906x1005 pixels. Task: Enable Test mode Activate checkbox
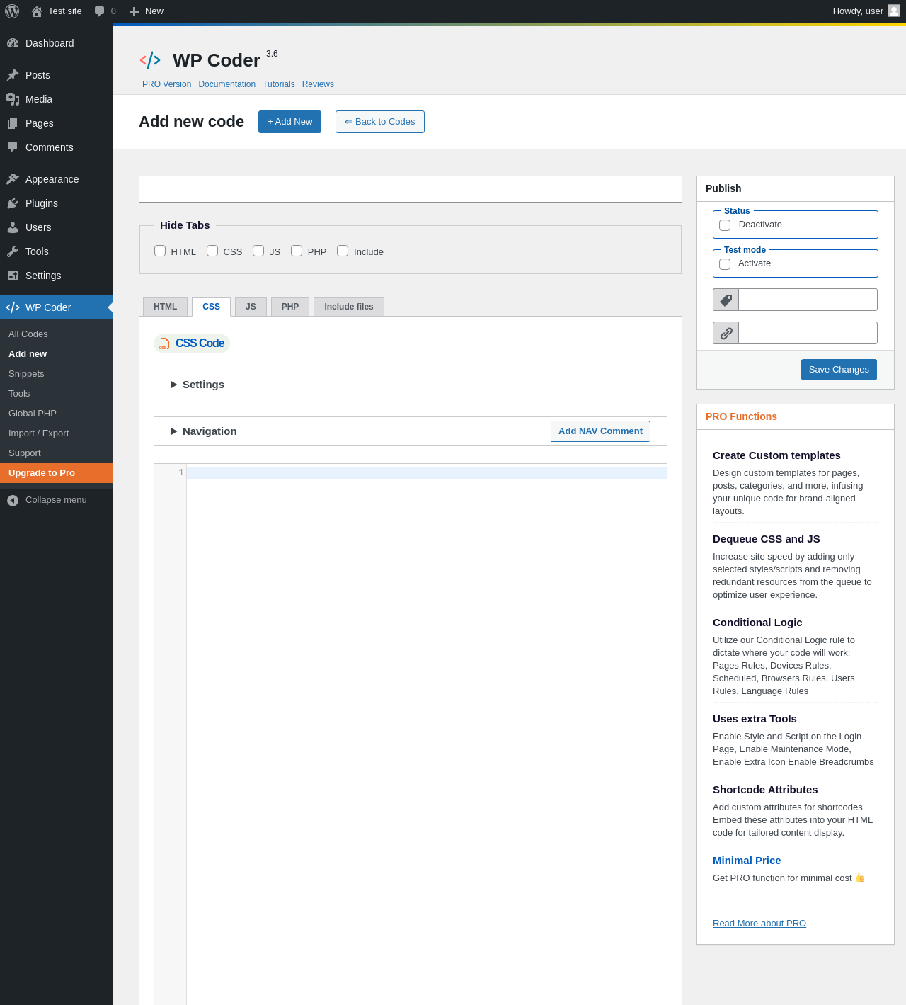click(x=725, y=264)
